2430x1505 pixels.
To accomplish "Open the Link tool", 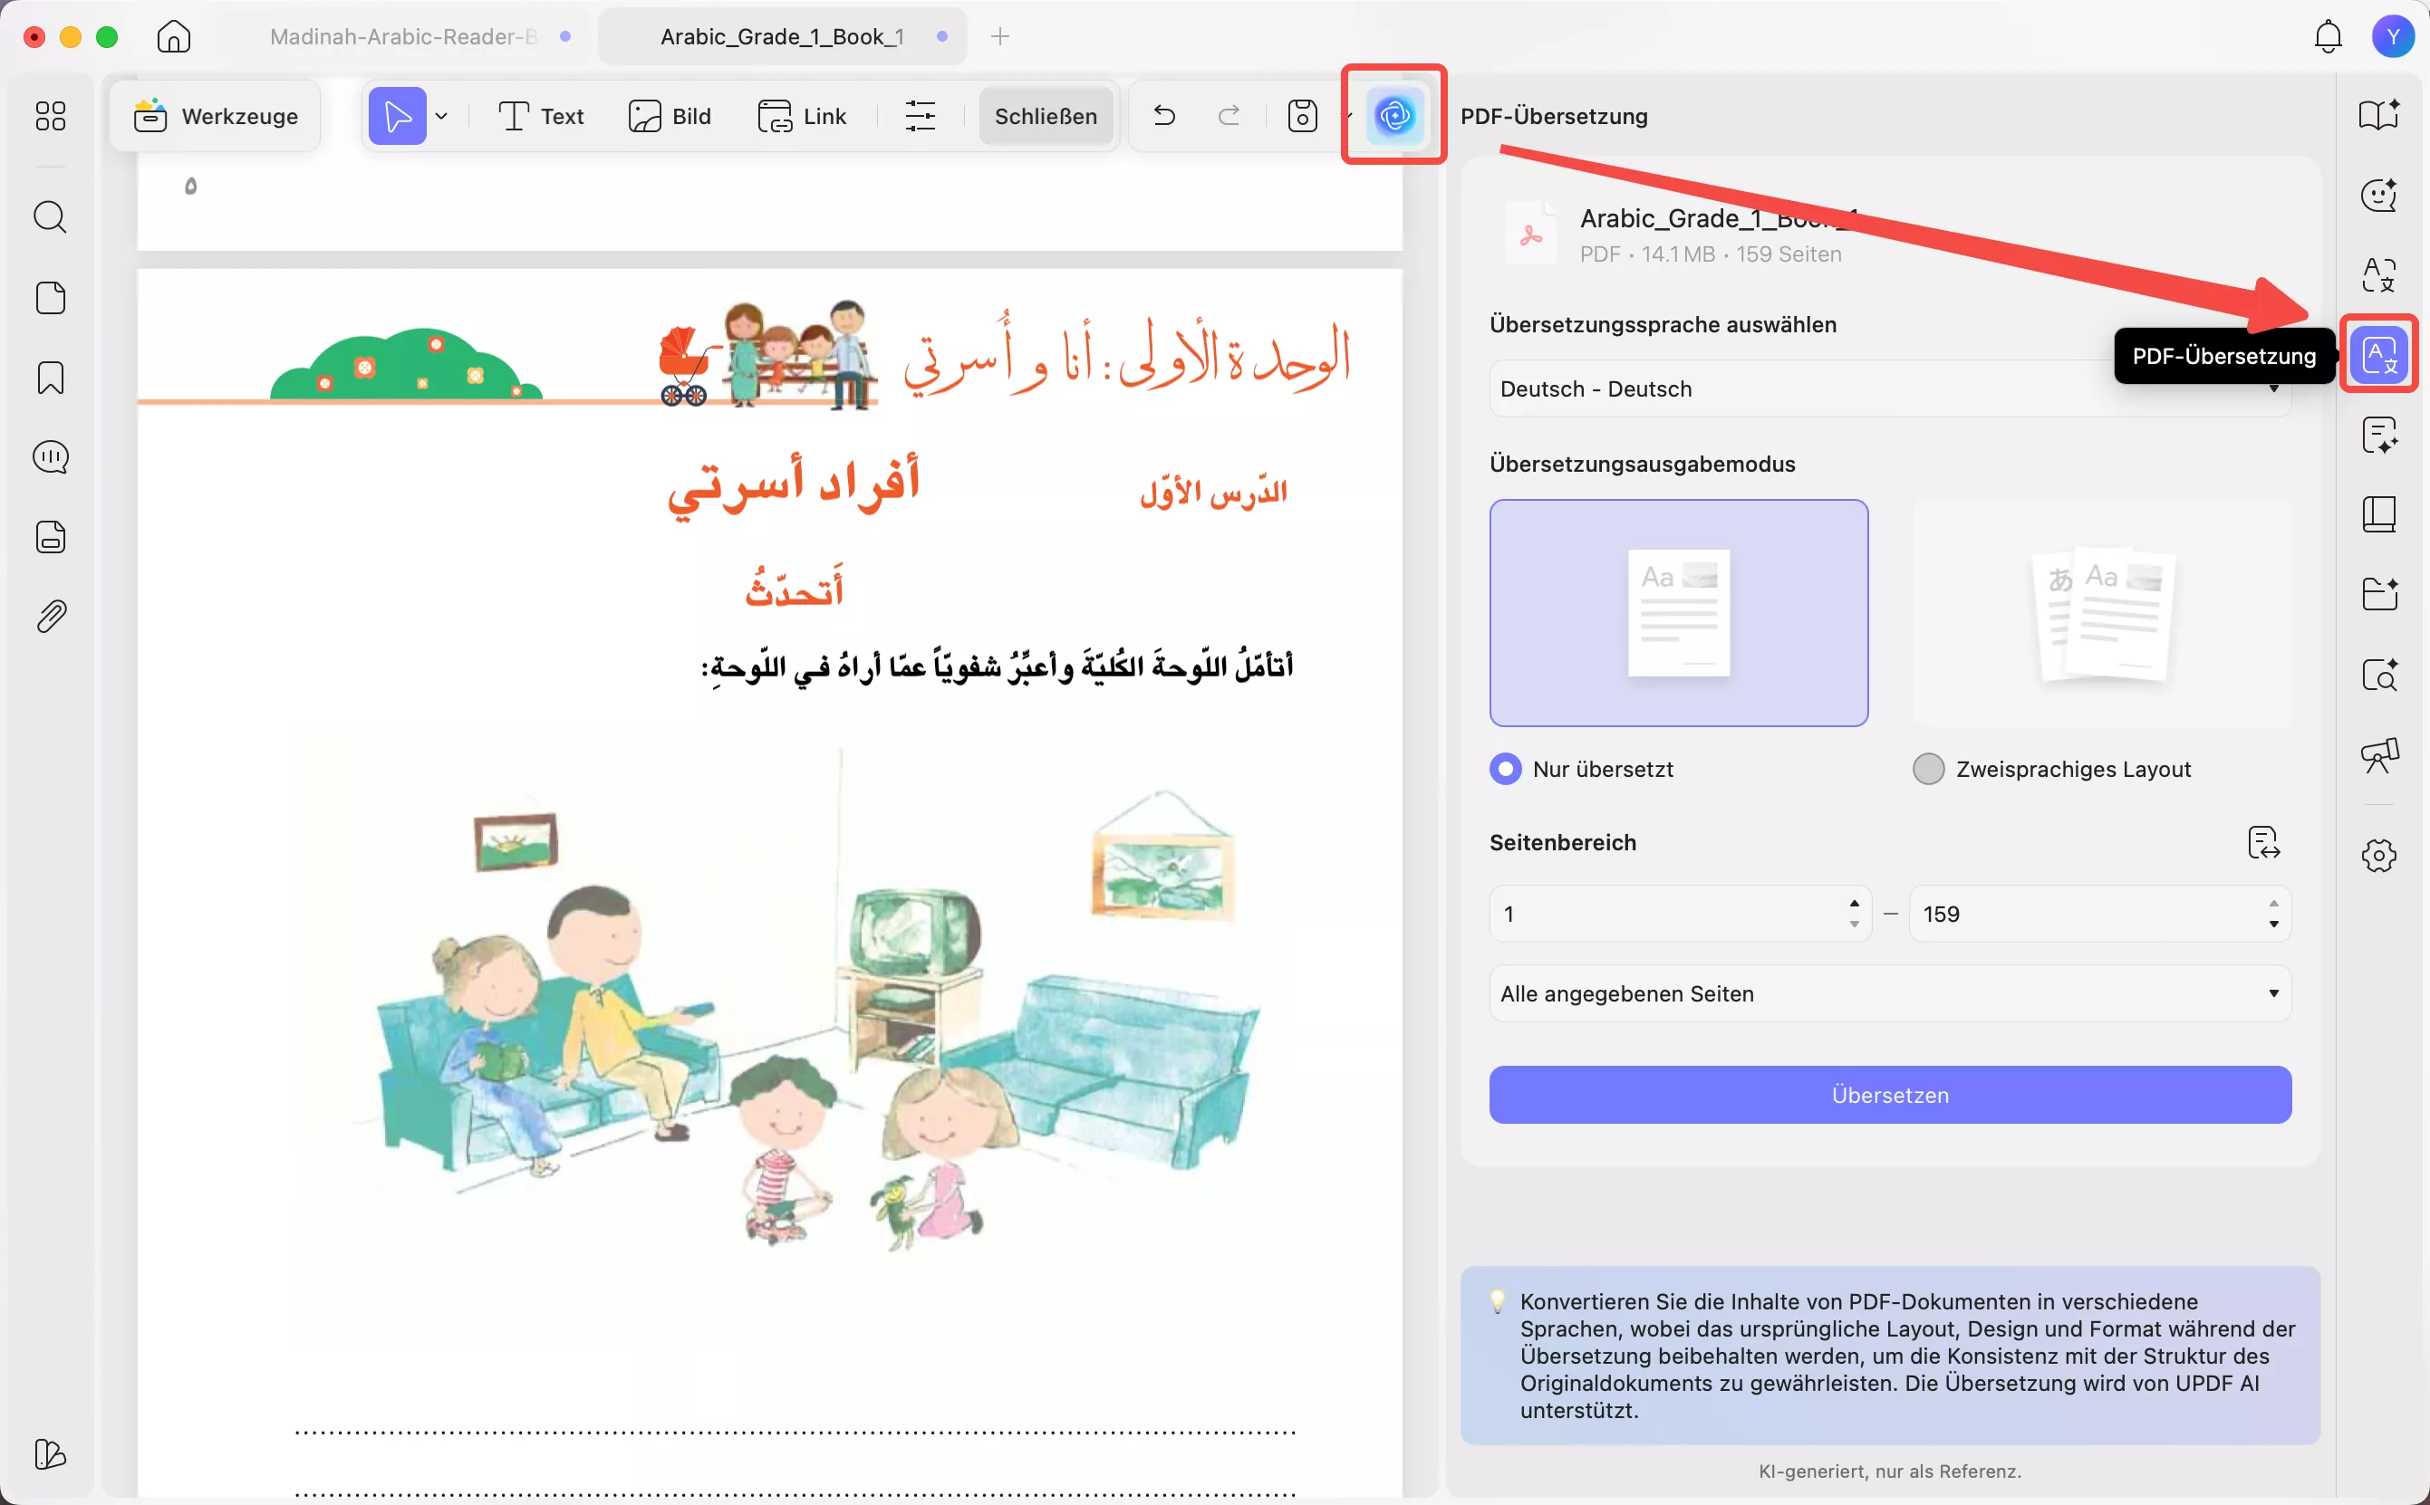I will [802, 116].
